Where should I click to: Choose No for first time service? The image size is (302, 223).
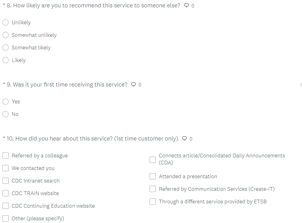[x=6, y=114]
